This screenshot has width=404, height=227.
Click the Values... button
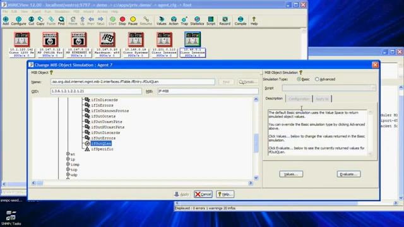point(291,174)
